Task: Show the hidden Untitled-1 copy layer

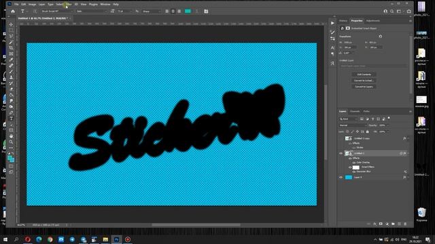Action: (x=341, y=138)
